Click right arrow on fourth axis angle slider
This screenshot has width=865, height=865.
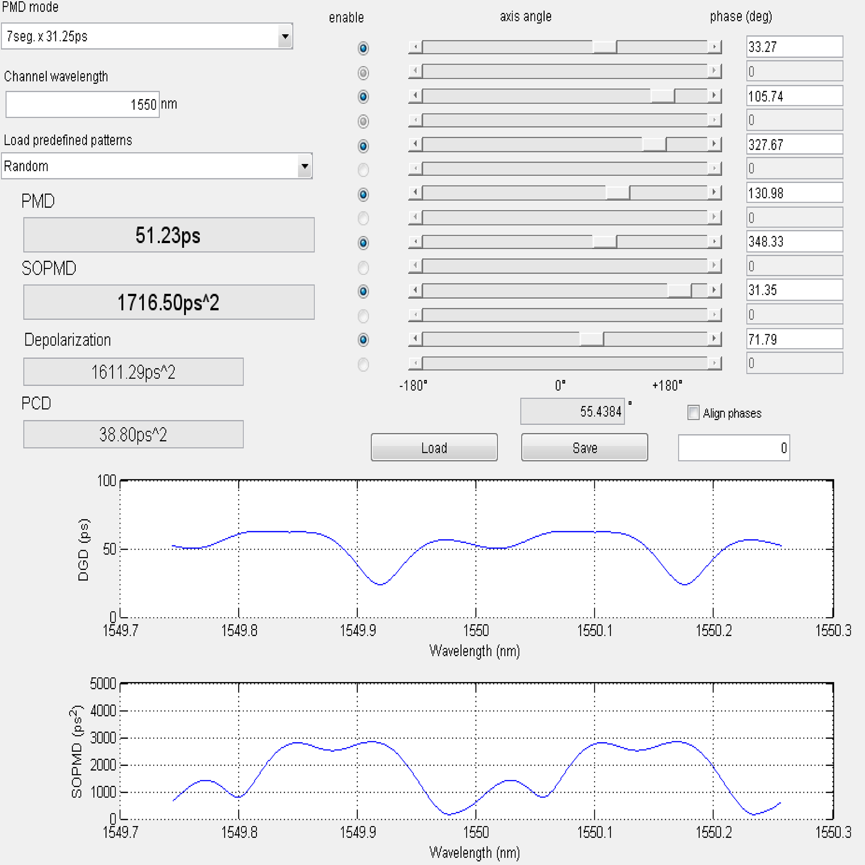714,120
